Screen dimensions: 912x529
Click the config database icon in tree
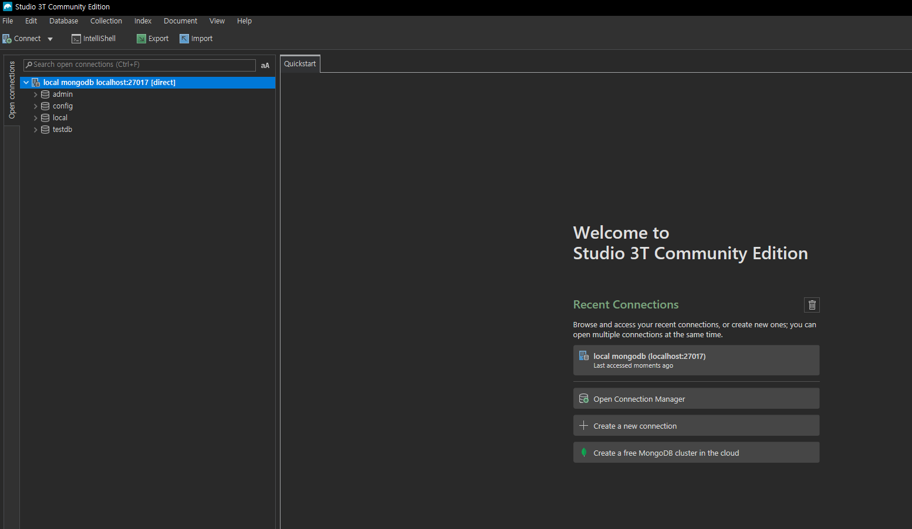point(45,106)
